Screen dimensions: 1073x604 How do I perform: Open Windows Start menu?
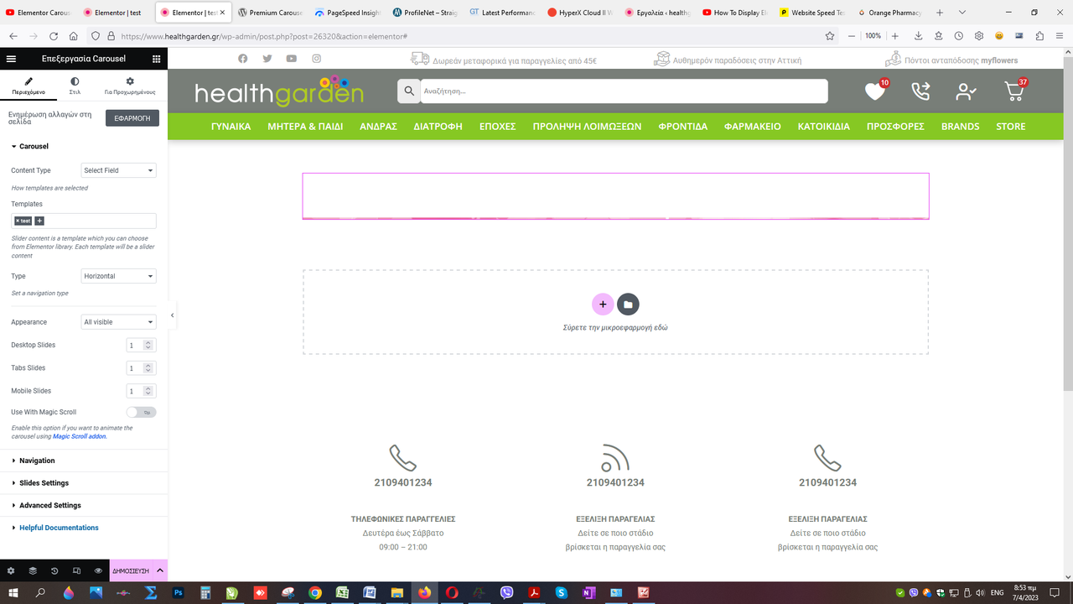[x=13, y=592]
